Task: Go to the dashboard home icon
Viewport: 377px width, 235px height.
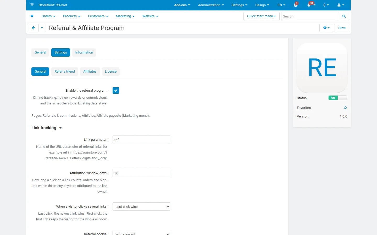Action: click(x=32, y=16)
